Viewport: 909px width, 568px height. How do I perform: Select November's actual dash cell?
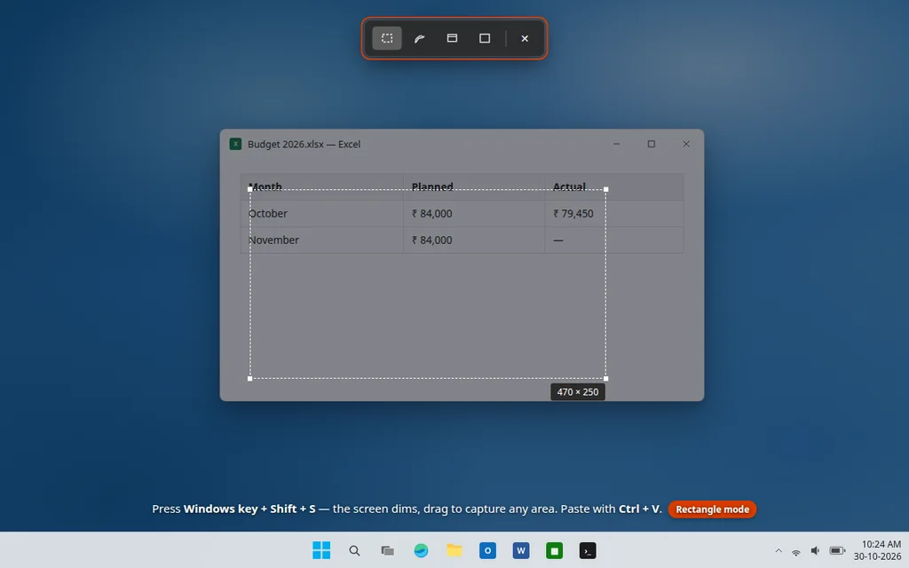614,240
